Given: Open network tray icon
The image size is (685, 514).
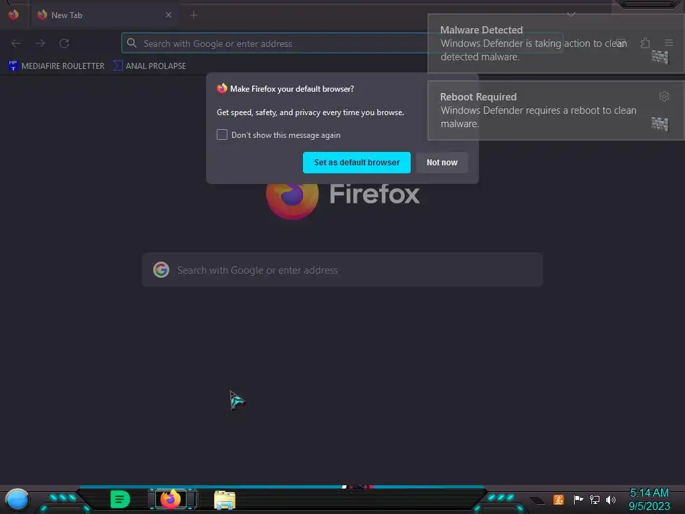Looking at the screenshot, I should pyautogui.click(x=595, y=499).
